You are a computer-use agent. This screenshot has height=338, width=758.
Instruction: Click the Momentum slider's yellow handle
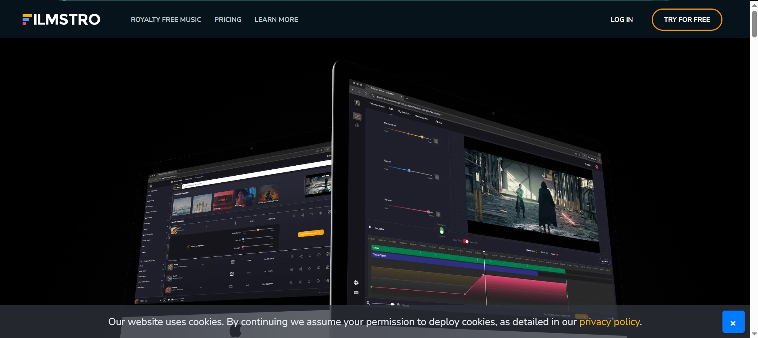[422, 137]
